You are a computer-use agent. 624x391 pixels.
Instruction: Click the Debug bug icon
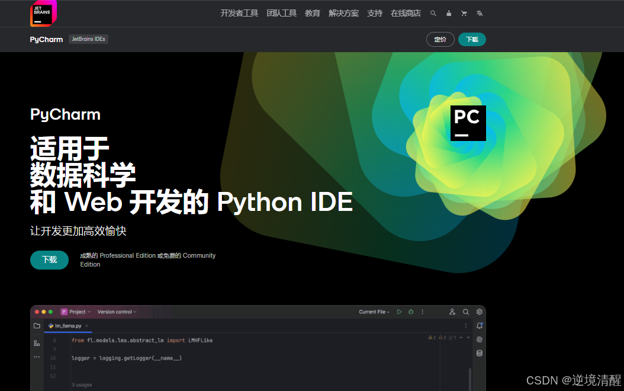coord(411,312)
